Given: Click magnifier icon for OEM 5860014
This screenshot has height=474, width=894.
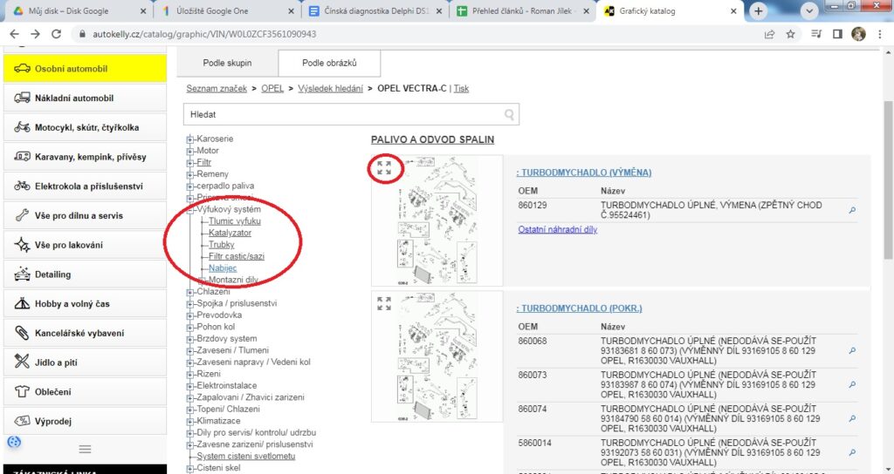Looking at the screenshot, I should coord(852,452).
